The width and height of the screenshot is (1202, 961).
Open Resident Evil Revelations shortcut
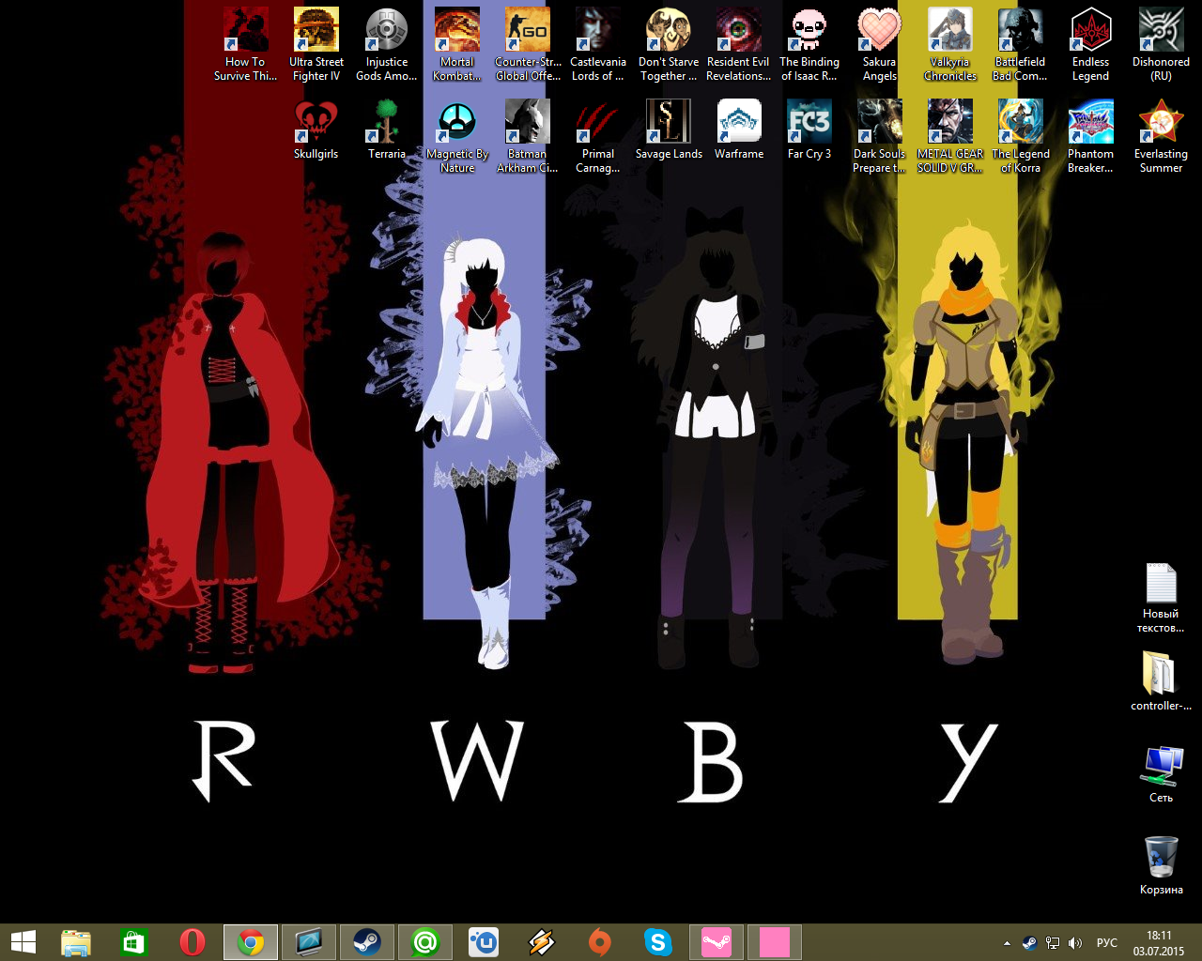[x=739, y=45]
